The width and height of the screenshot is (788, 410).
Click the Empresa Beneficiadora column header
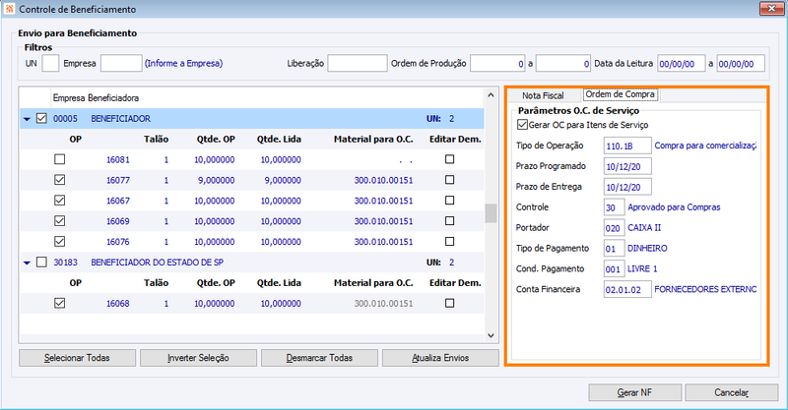[96, 98]
